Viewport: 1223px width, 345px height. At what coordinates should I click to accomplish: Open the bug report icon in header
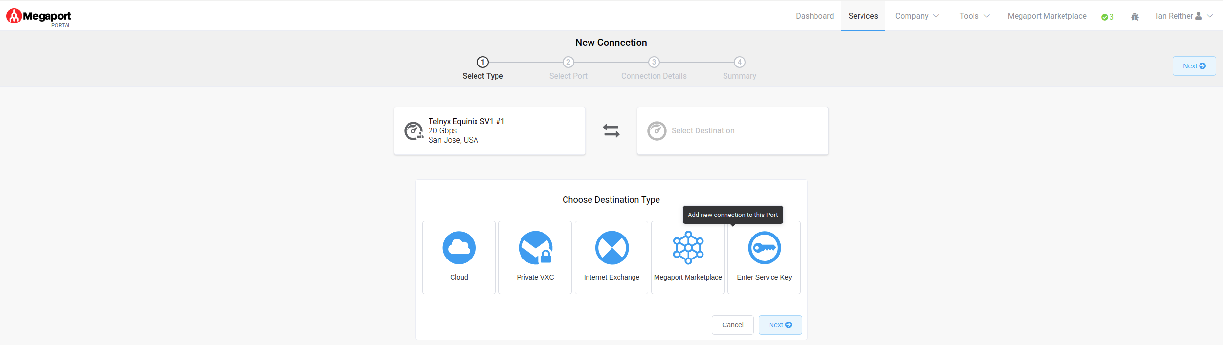click(1135, 17)
